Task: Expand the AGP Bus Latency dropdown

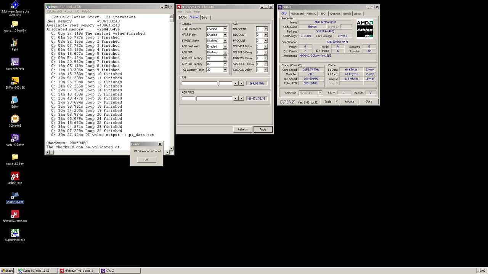Action: point(225,64)
